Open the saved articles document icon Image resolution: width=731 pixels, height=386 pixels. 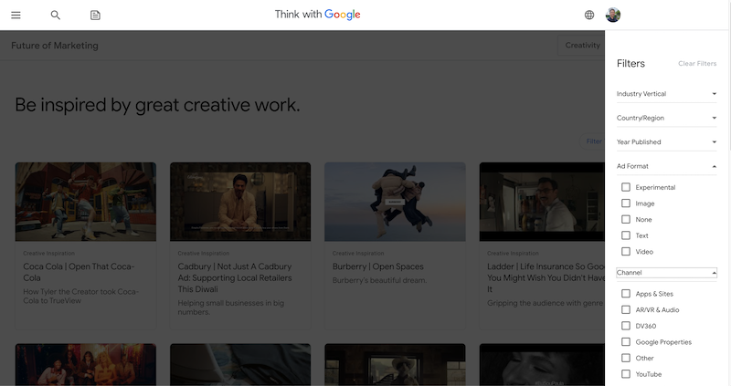point(95,16)
